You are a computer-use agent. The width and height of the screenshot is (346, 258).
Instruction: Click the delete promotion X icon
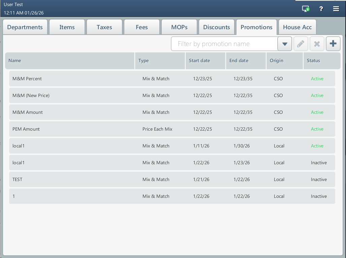point(317,44)
